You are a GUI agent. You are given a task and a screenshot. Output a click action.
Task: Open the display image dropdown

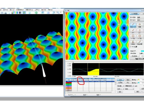(140, 17)
